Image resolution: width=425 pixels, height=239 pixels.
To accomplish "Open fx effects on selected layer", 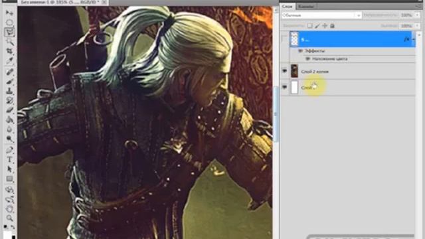I will (x=406, y=39).
